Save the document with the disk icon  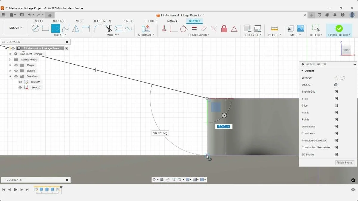[x=22, y=15]
